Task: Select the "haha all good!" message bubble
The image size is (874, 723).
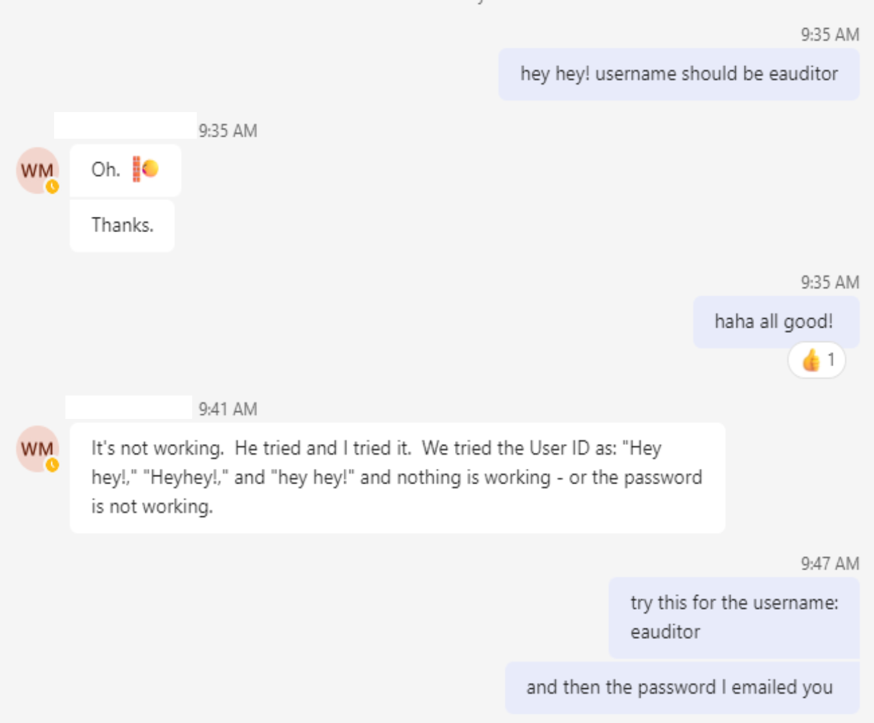Action: pos(773,322)
